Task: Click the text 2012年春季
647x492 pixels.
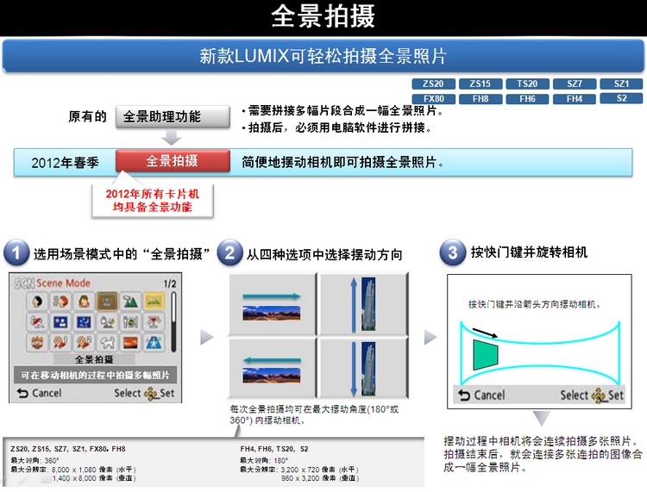Action: tap(66, 163)
